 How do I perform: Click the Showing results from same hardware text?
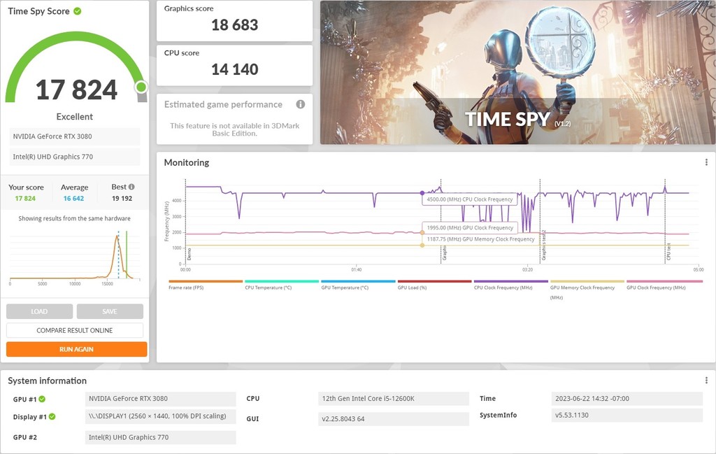pos(74,218)
